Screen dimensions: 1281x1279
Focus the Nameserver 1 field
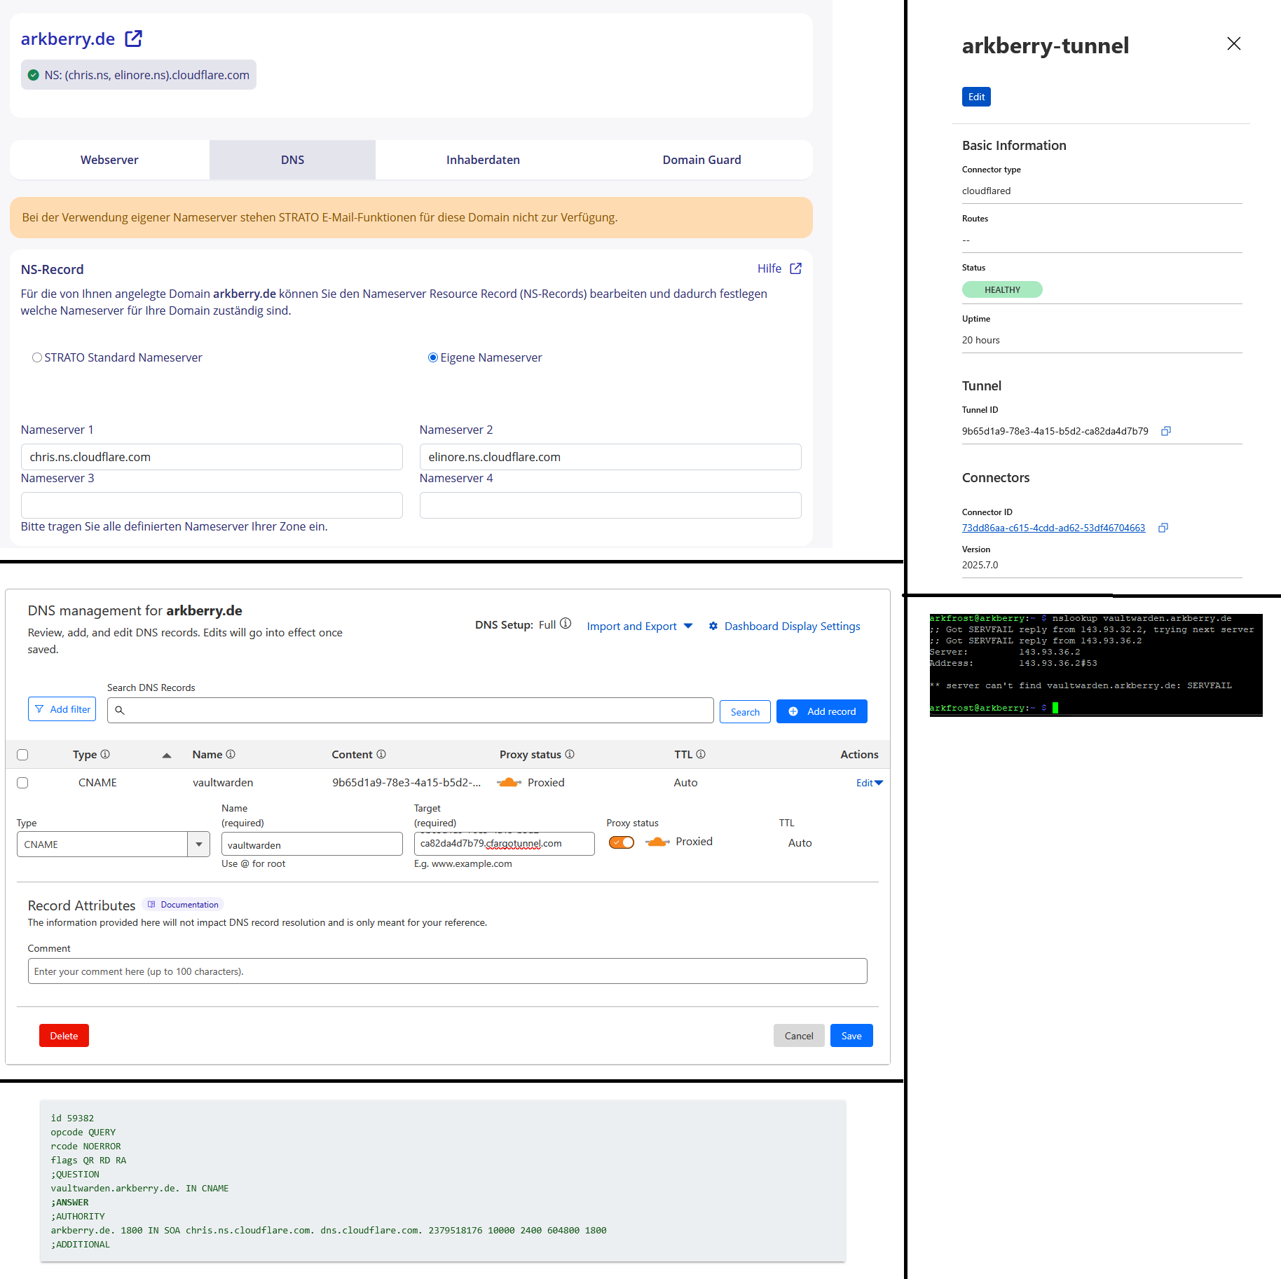tap(212, 457)
